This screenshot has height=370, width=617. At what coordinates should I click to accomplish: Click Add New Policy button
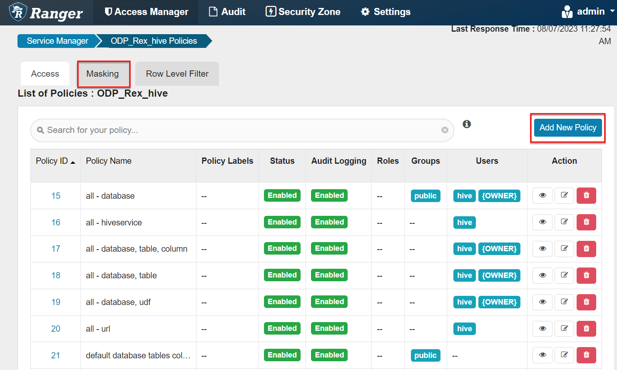click(x=568, y=127)
